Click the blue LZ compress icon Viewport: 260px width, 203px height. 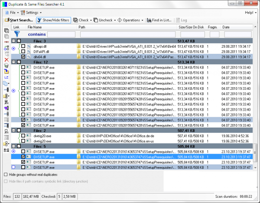pos(6,77)
